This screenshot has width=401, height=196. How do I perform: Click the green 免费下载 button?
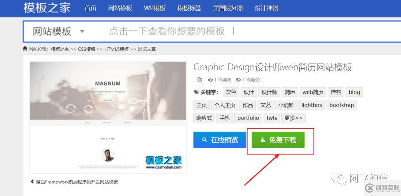tap(278, 140)
